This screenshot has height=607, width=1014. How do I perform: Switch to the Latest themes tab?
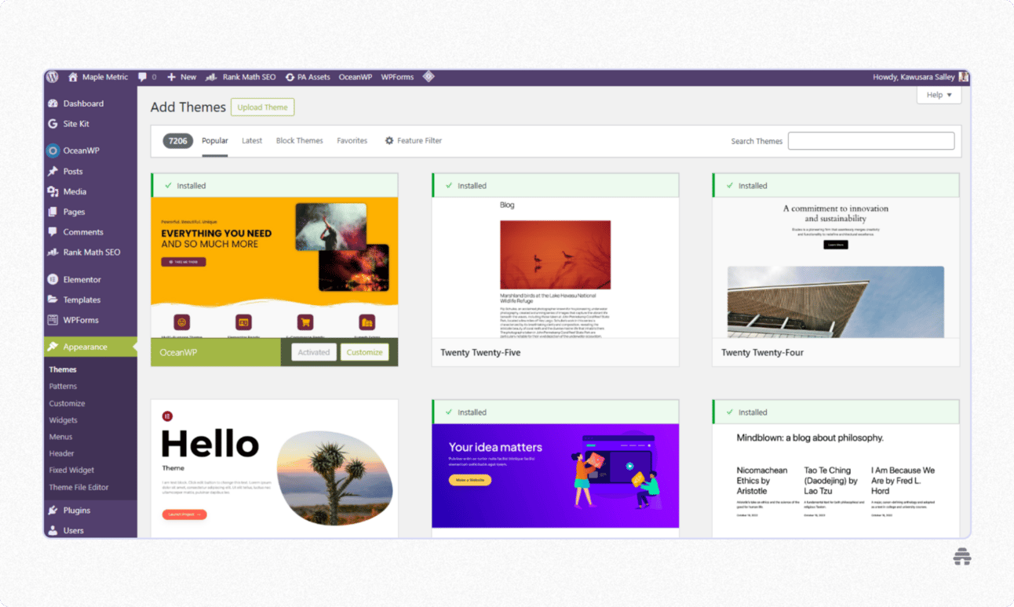point(251,140)
